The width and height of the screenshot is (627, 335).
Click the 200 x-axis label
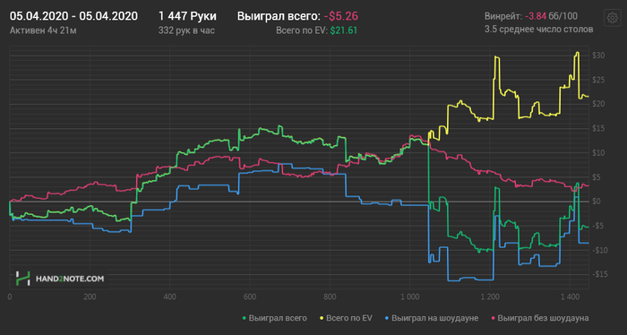pos(90,297)
